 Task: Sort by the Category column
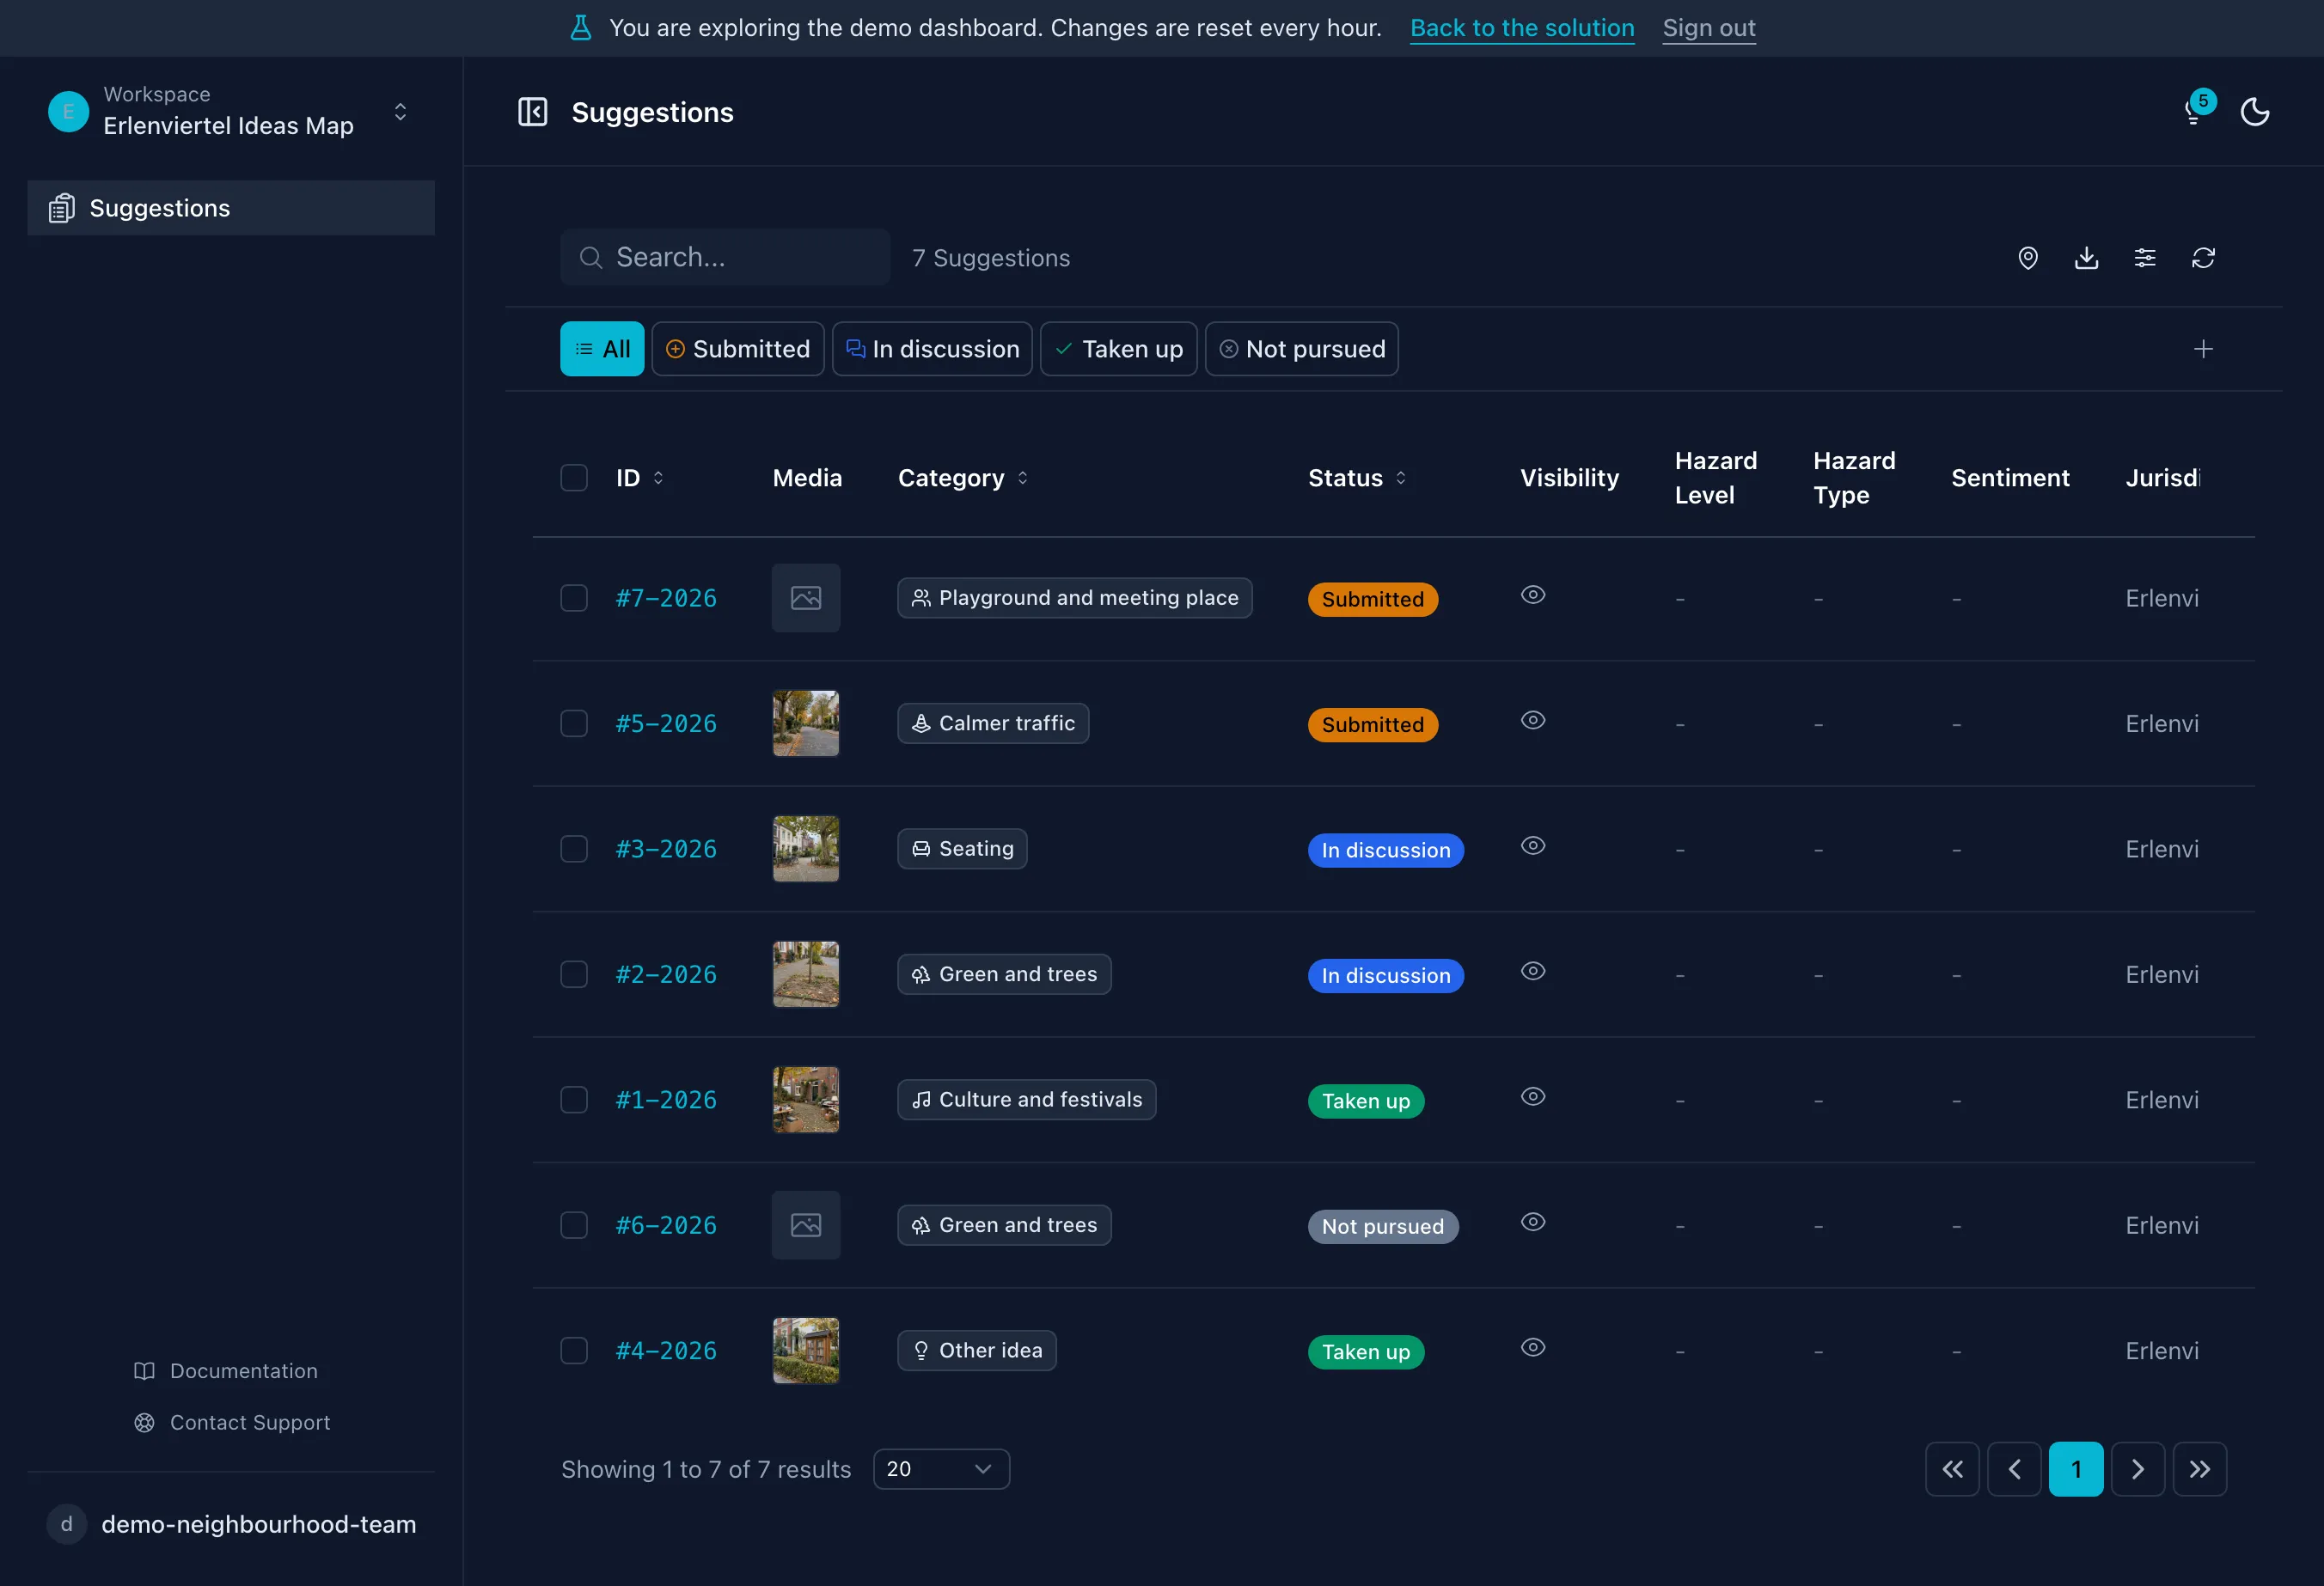coord(963,478)
